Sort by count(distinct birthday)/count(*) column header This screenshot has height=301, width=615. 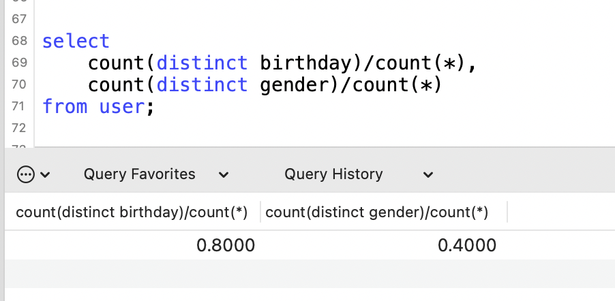coord(132,212)
